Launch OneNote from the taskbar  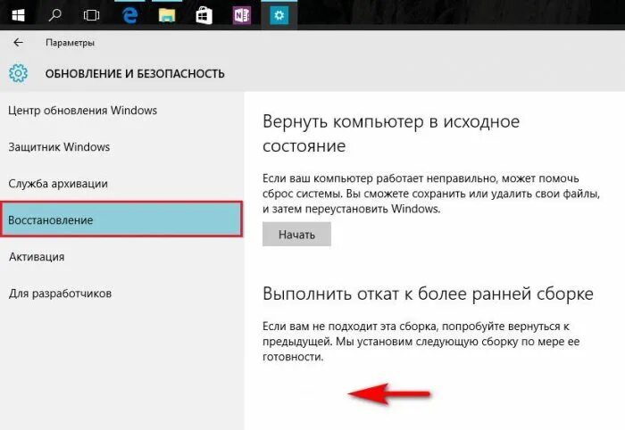pyautogui.click(x=242, y=15)
